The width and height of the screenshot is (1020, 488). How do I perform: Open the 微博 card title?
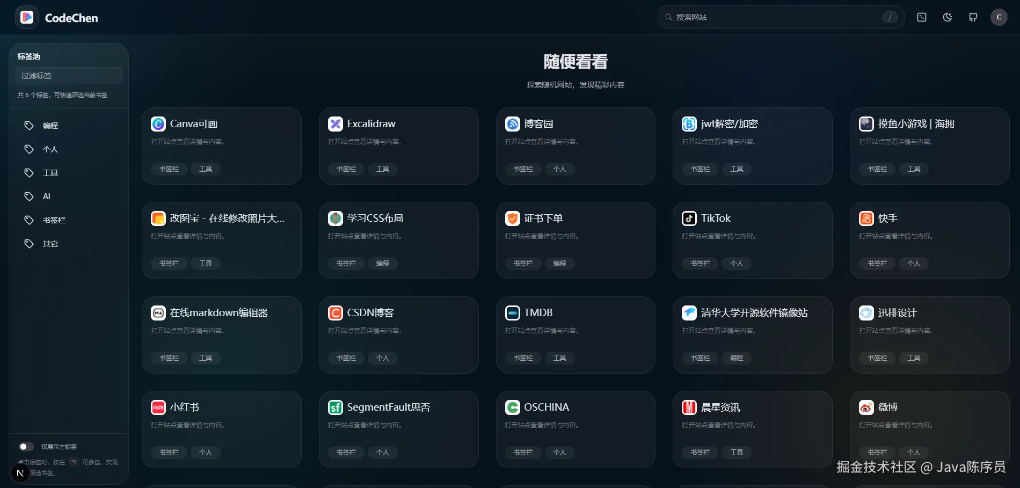click(888, 407)
